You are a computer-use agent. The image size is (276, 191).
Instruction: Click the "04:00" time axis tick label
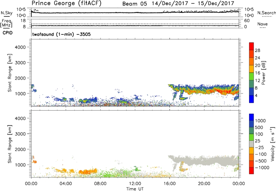point(66,184)
